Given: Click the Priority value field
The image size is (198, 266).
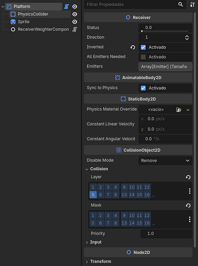Looking at the screenshot, I should [167, 234].
